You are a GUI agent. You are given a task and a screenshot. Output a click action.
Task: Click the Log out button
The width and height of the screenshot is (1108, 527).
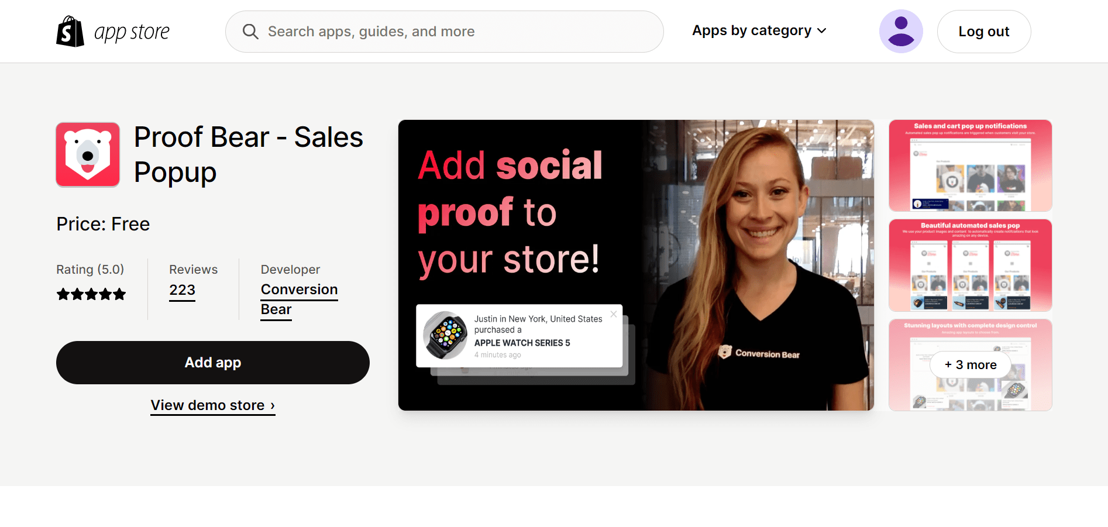coord(984,32)
